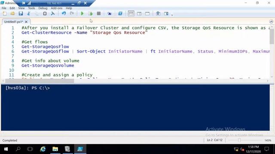
Task: Click 'Get-StorageQosVolume' on line 9
Action: point(48,65)
